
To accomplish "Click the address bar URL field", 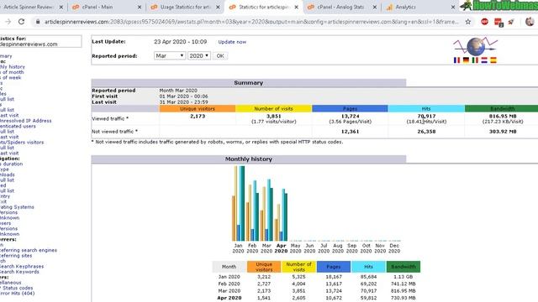I will pyautogui.click(x=251, y=22).
